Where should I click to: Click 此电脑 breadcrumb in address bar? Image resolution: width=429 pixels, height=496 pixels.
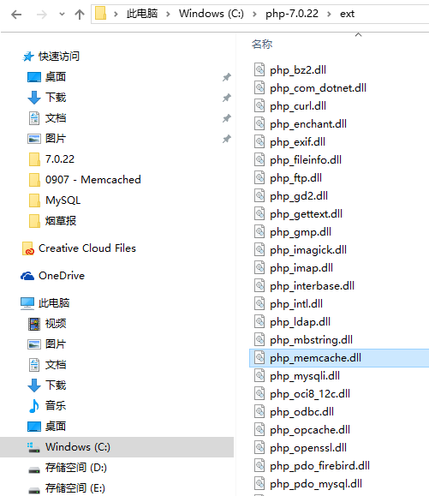142,14
